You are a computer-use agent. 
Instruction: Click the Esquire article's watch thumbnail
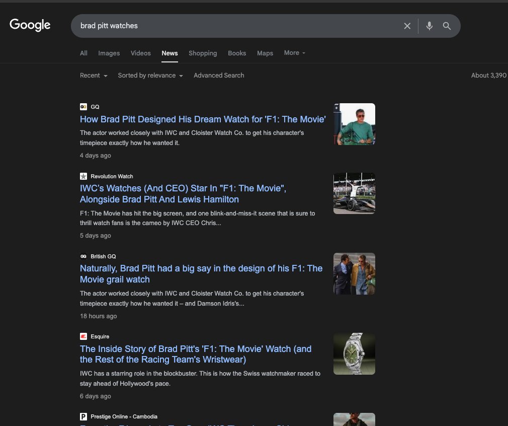tap(354, 353)
